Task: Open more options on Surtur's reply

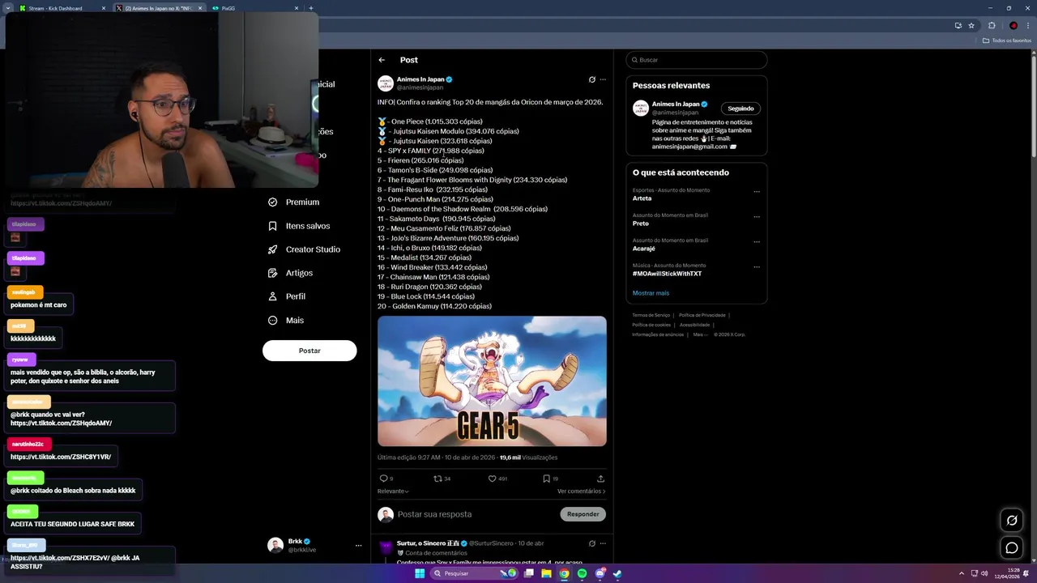Action: click(x=603, y=543)
